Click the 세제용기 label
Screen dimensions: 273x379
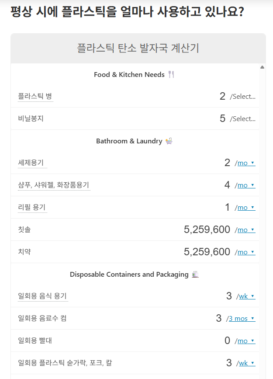[31, 163]
